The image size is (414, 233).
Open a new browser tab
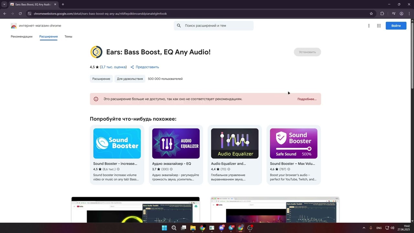tap(63, 5)
